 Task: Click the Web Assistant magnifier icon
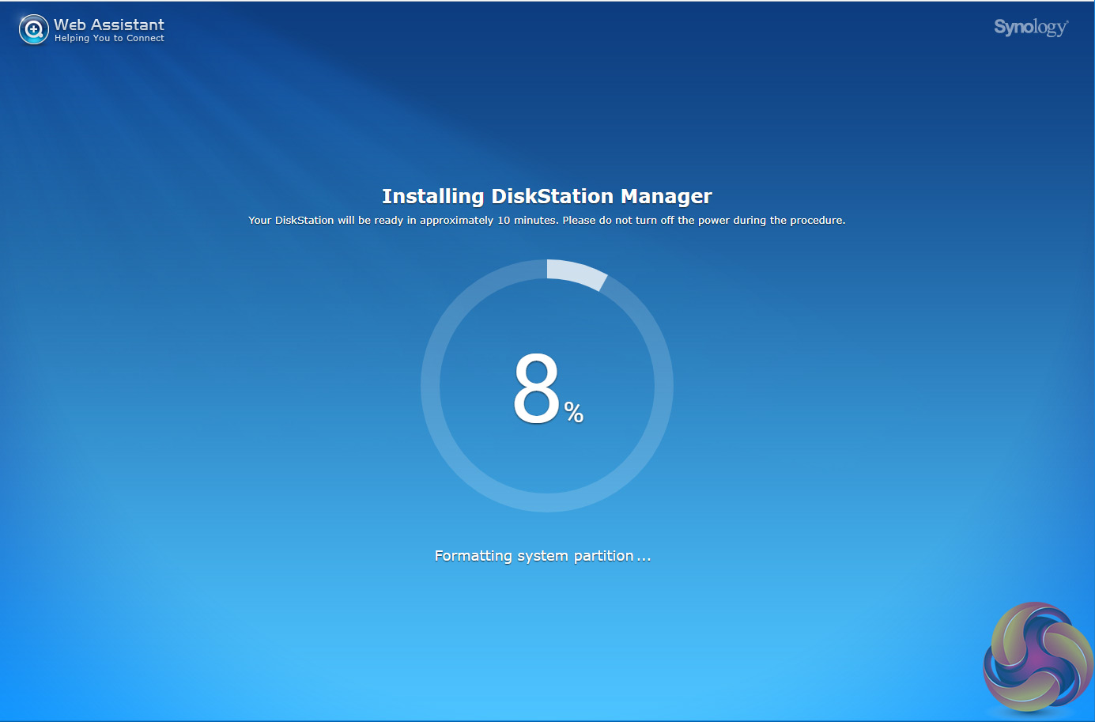coord(33,29)
